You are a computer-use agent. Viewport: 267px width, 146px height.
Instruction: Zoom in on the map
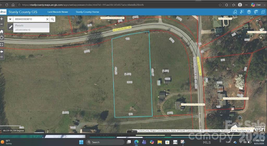point(2,19)
